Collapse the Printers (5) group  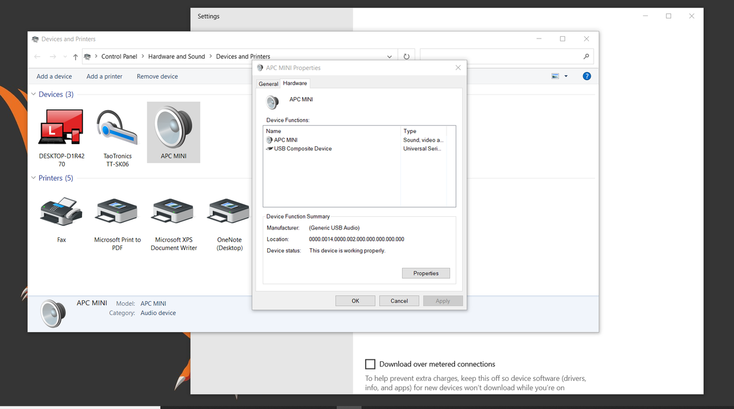pos(34,178)
